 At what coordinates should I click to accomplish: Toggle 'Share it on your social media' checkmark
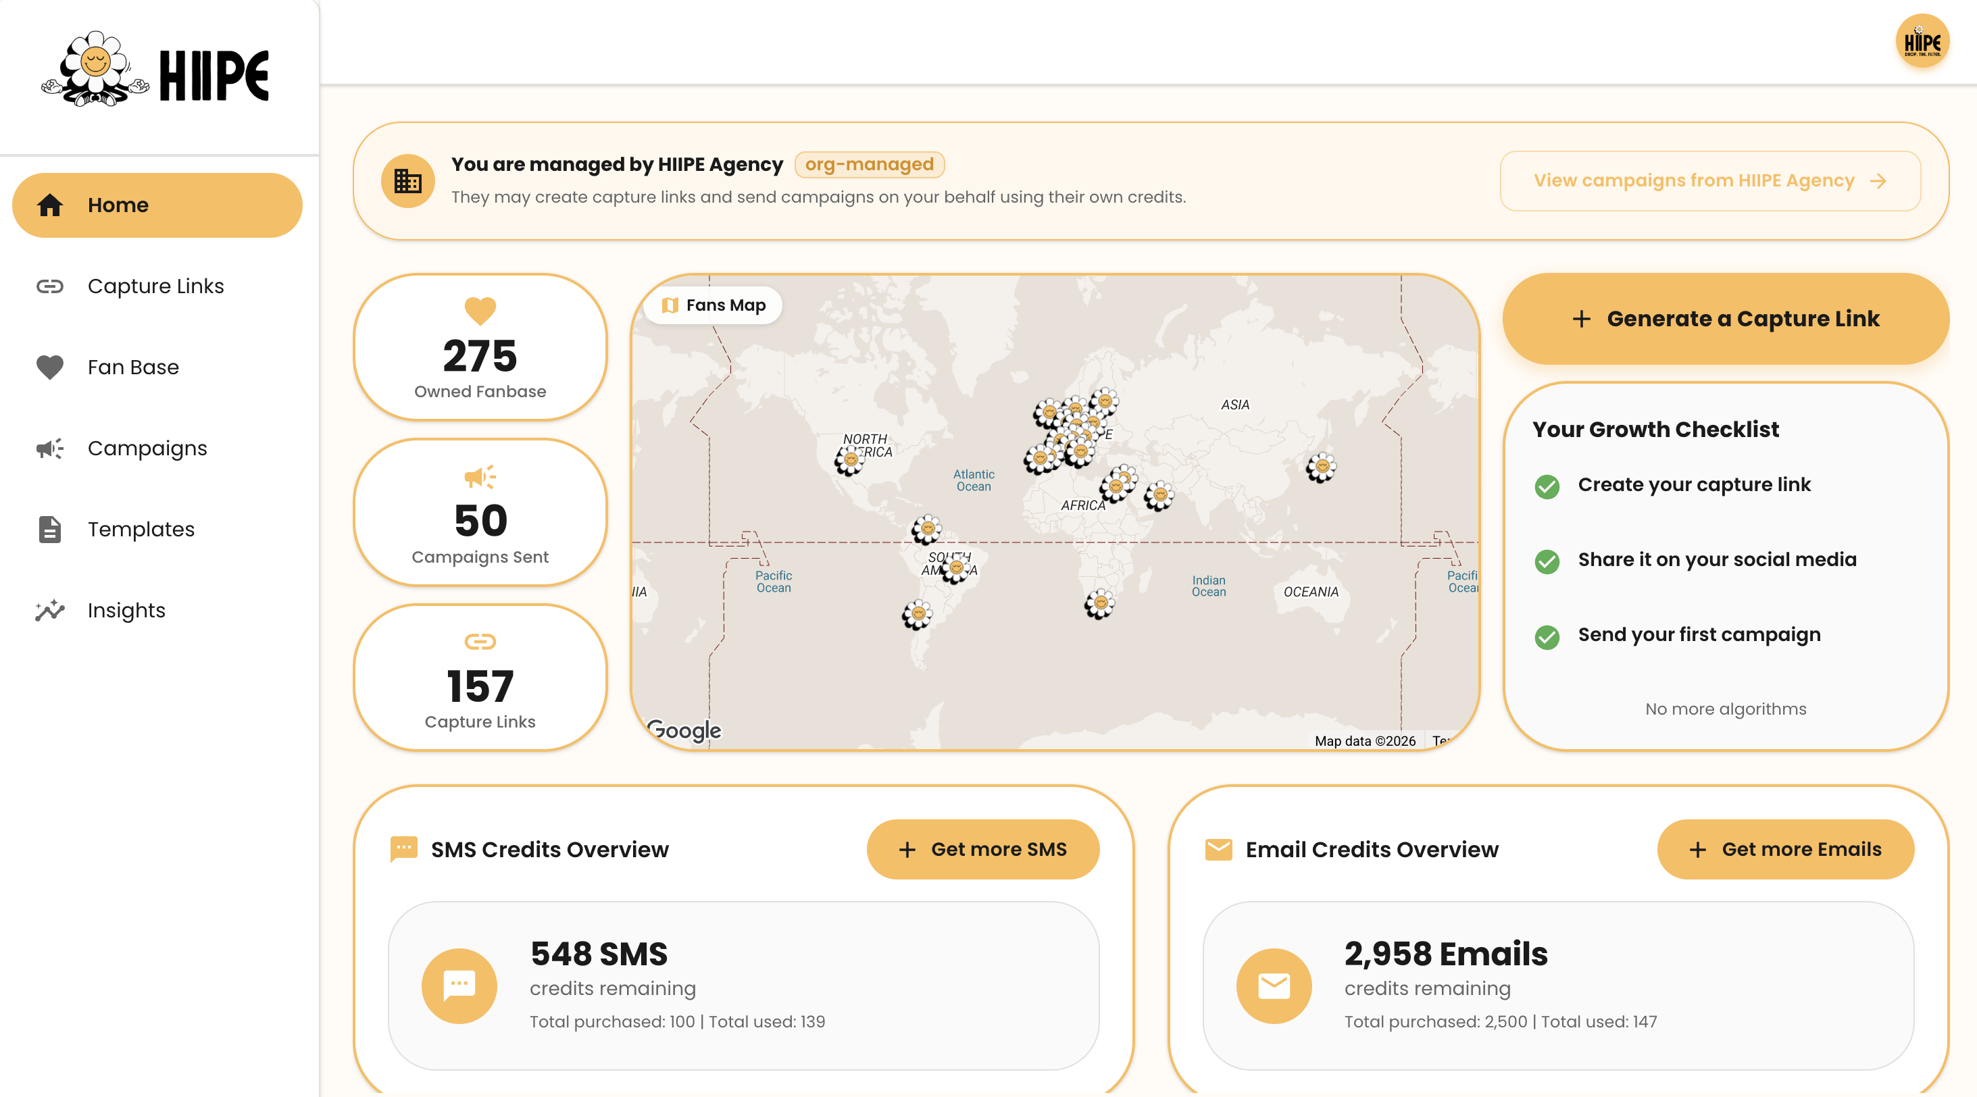(x=1547, y=561)
